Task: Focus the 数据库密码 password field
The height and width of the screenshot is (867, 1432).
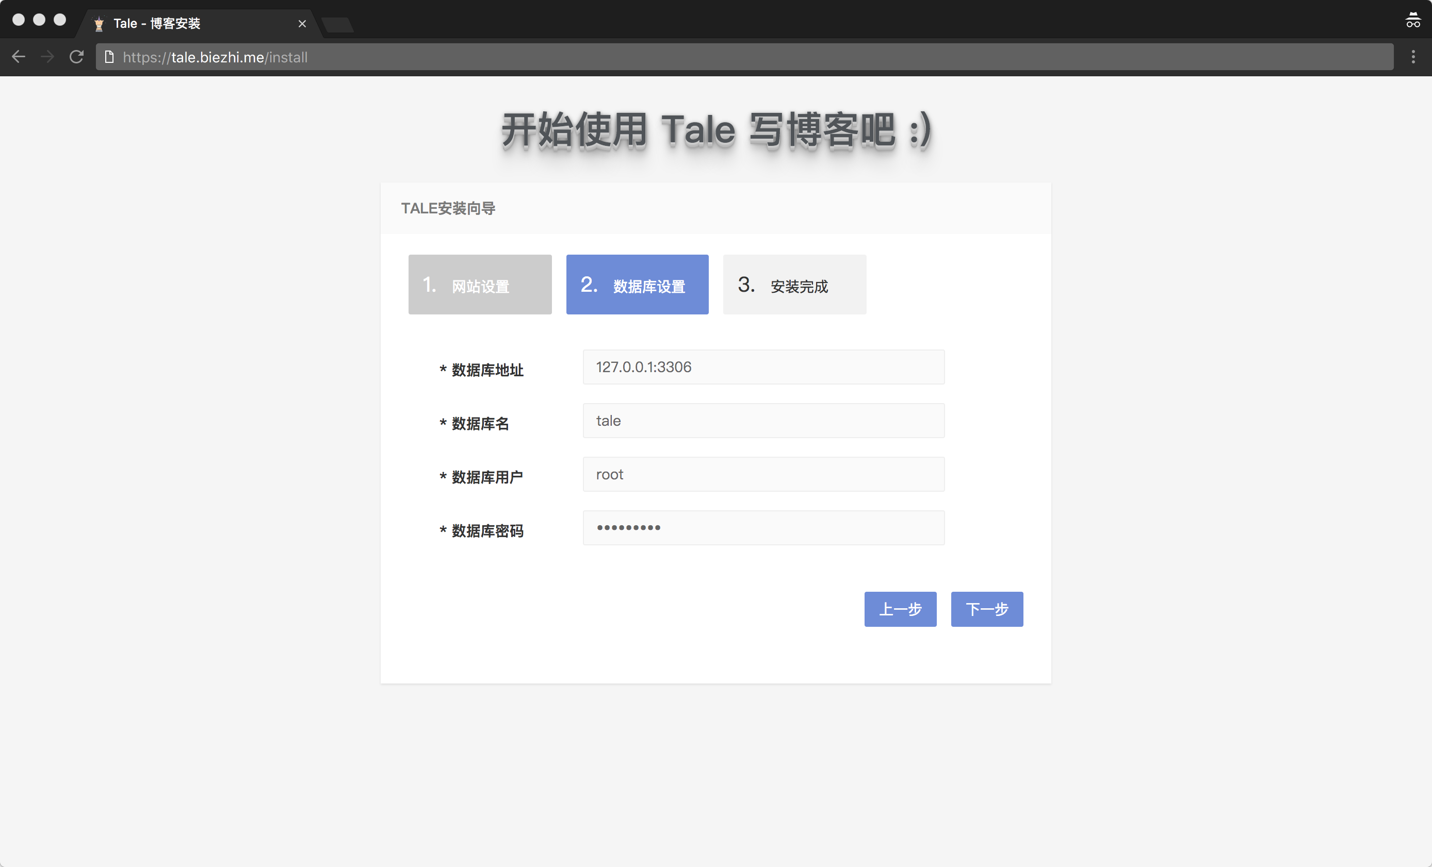Action: click(763, 528)
